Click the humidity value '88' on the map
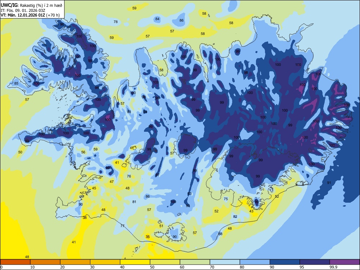 pyautogui.click(x=220, y=234)
